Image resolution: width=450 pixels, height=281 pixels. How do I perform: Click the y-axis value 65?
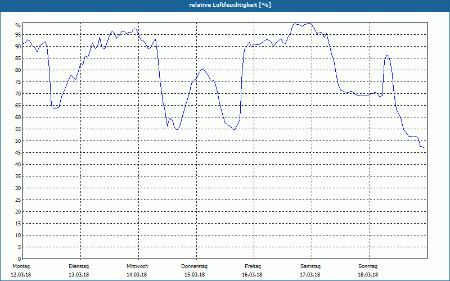point(18,106)
